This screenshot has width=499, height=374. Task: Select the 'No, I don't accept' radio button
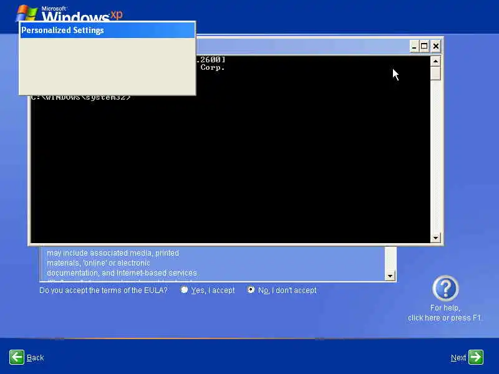tap(251, 290)
